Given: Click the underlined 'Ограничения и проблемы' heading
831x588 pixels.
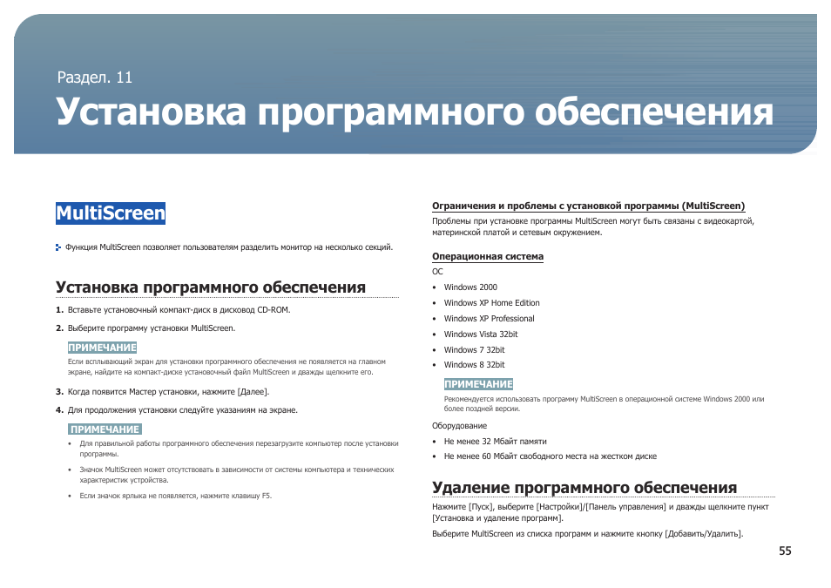Looking at the screenshot, I should tap(588, 206).
